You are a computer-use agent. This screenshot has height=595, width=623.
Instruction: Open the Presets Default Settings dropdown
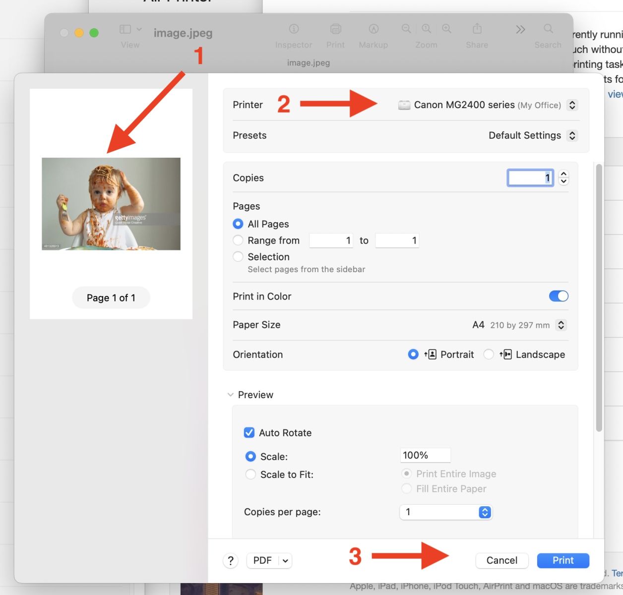point(532,135)
